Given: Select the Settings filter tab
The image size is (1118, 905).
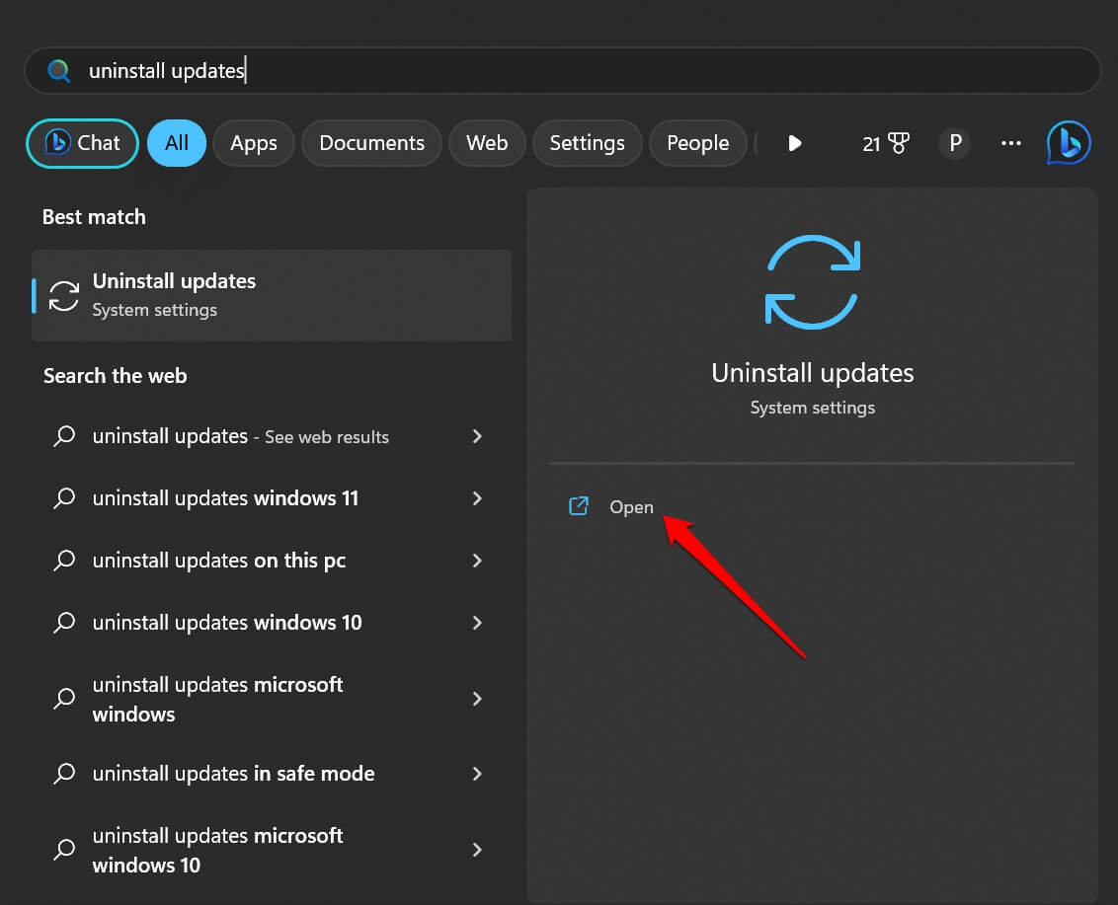Looking at the screenshot, I should [587, 143].
